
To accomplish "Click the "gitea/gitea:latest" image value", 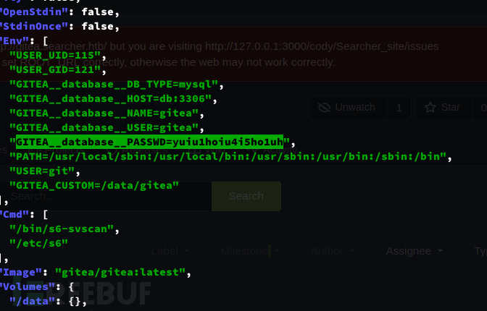I will pos(120,273).
